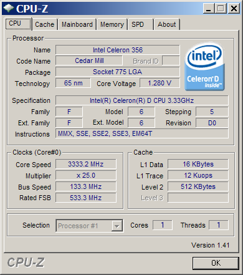This screenshot has width=243, height=275.
Task: Click the 65 nm technology value
Action: tap(73, 83)
